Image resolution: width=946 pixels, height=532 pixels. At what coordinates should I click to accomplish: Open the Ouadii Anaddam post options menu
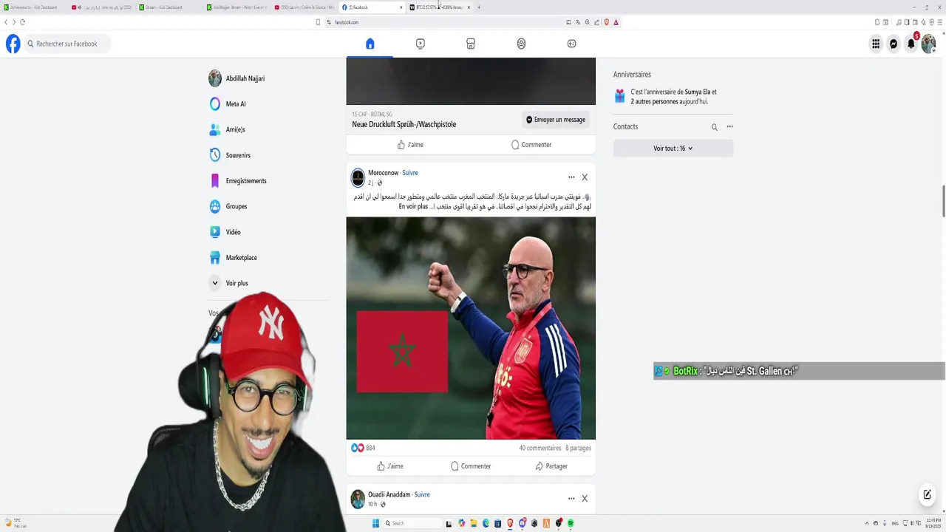click(571, 499)
